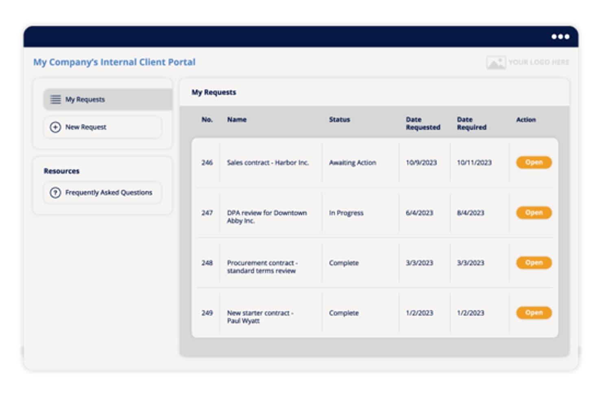This screenshot has width=602, height=401.
Task: Click the Name column header
Action: pos(237,119)
